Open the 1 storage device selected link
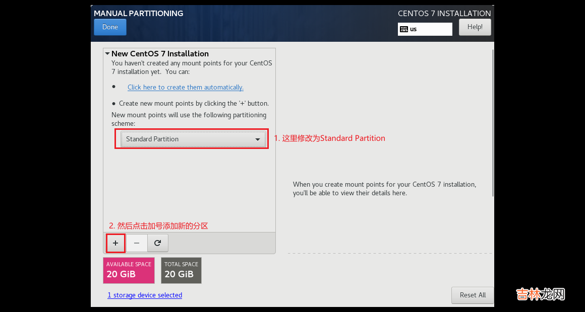The image size is (585, 312). 145,295
